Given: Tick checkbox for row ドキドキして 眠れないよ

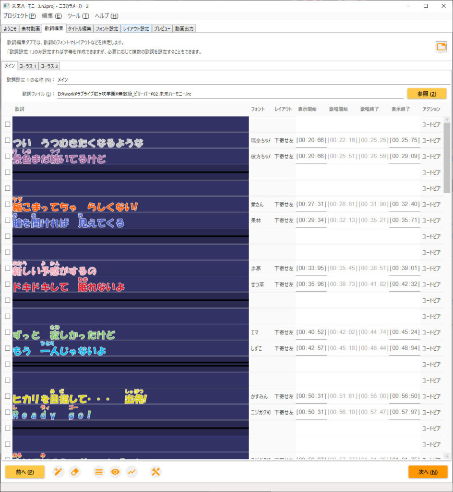Looking at the screenshot, I should coord(8,284).
